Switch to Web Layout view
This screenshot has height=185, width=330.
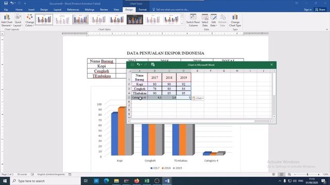tap(289, 174)
